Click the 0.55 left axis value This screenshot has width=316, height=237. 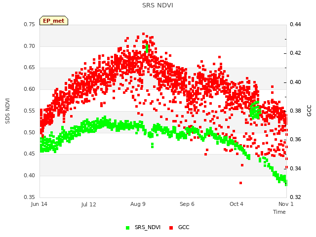click(x=30, y=111)
